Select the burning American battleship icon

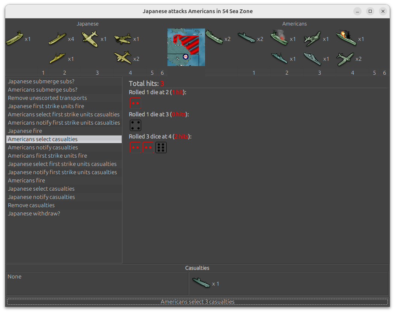[346, 38]
